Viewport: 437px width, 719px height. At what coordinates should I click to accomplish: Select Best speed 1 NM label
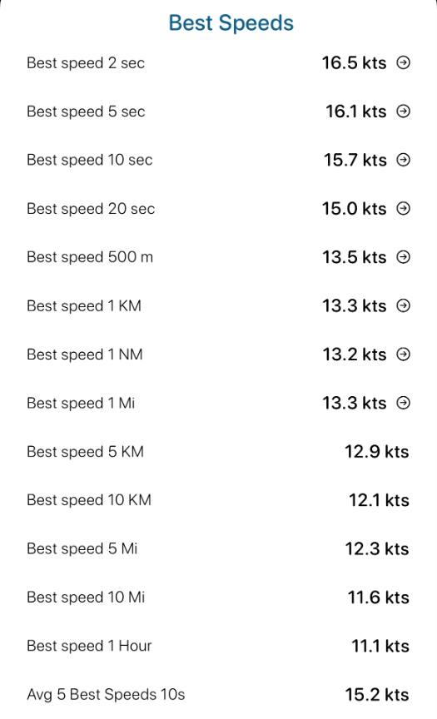tap(85, 355)
